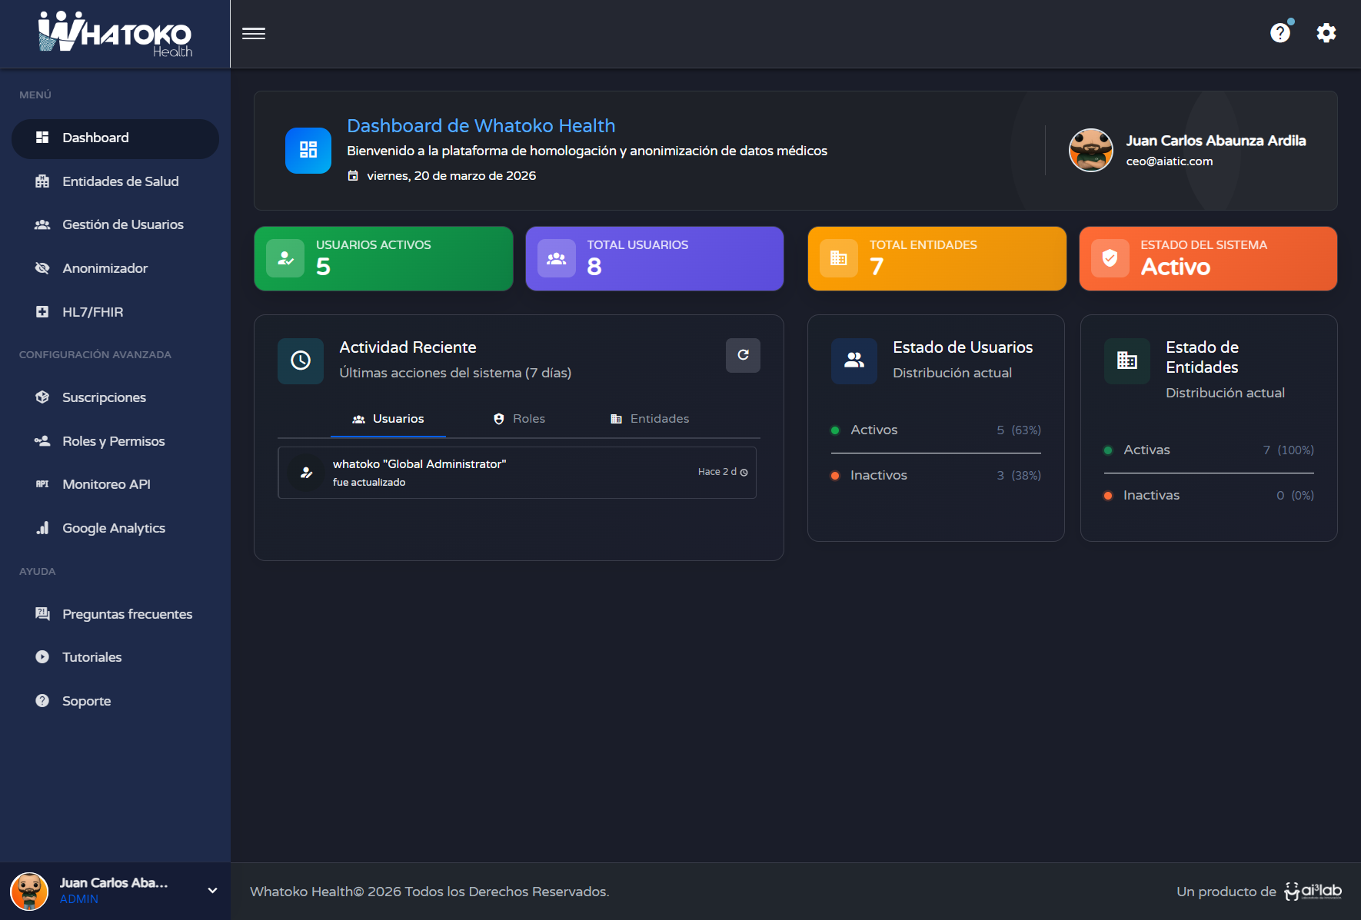
Task: Click the Usuarios Activos user-check icon
Action: [x=285, y=258]
